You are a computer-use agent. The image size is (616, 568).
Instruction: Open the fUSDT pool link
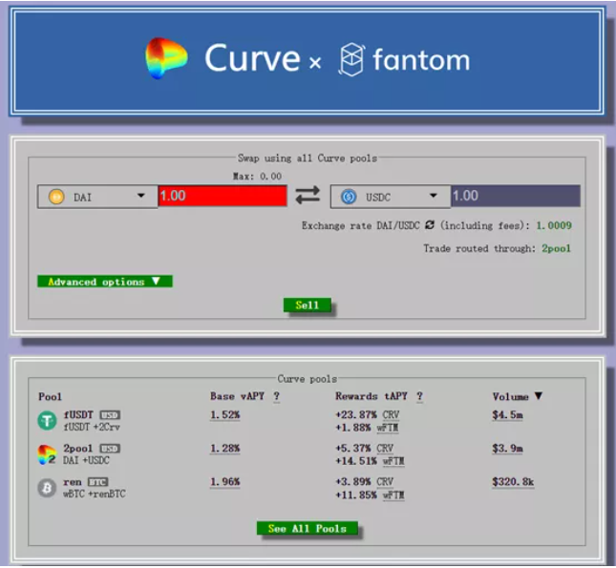[x=79, y=415]
